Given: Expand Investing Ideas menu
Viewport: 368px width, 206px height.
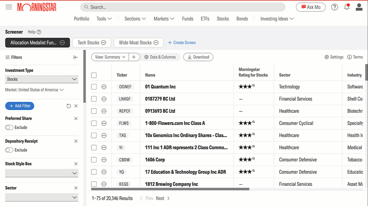Looking at the screenshot, I should pos(277,19).
